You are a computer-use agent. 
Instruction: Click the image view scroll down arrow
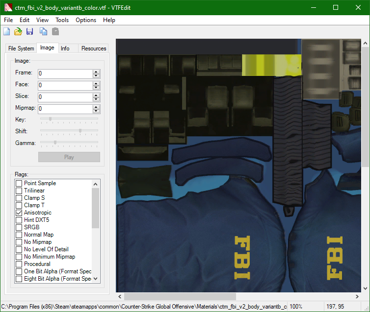click(365, 288)
